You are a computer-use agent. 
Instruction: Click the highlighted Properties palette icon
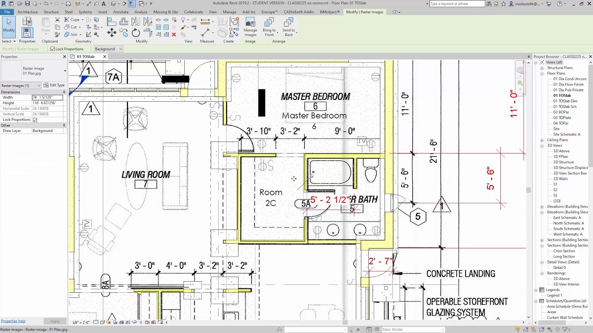point(27,32)
